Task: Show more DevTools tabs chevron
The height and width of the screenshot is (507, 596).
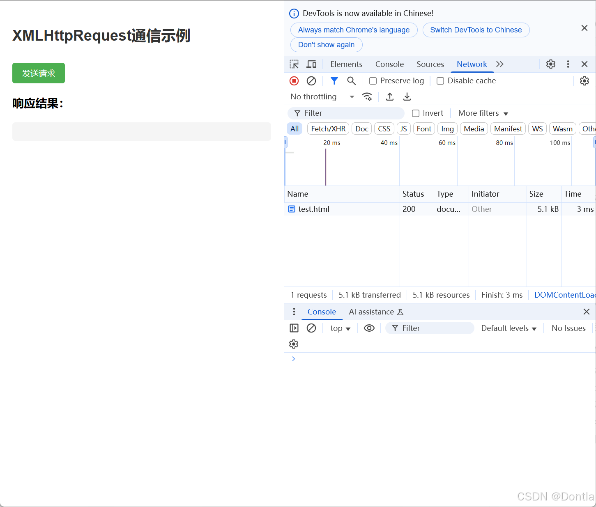Action: [500, 64]
